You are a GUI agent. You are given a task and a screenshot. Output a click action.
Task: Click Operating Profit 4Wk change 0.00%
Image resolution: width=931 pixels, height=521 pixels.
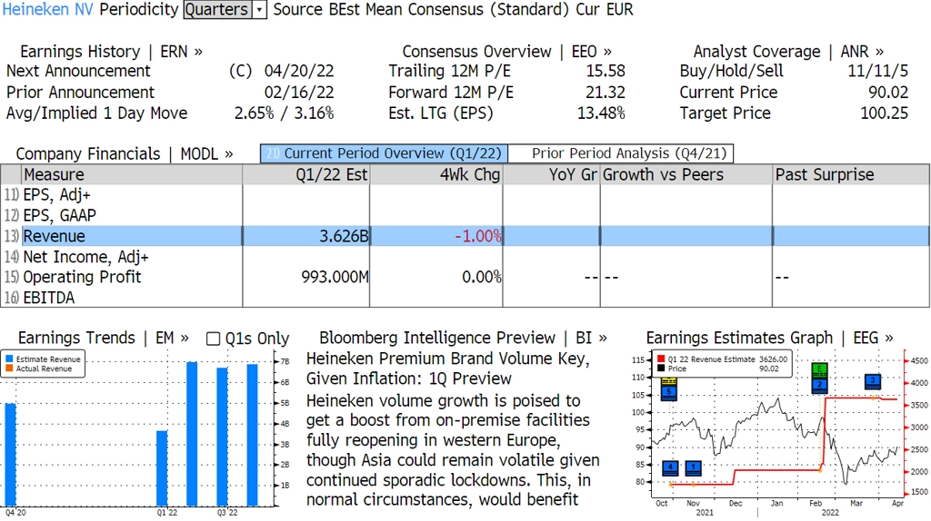[x=482, y=277]
